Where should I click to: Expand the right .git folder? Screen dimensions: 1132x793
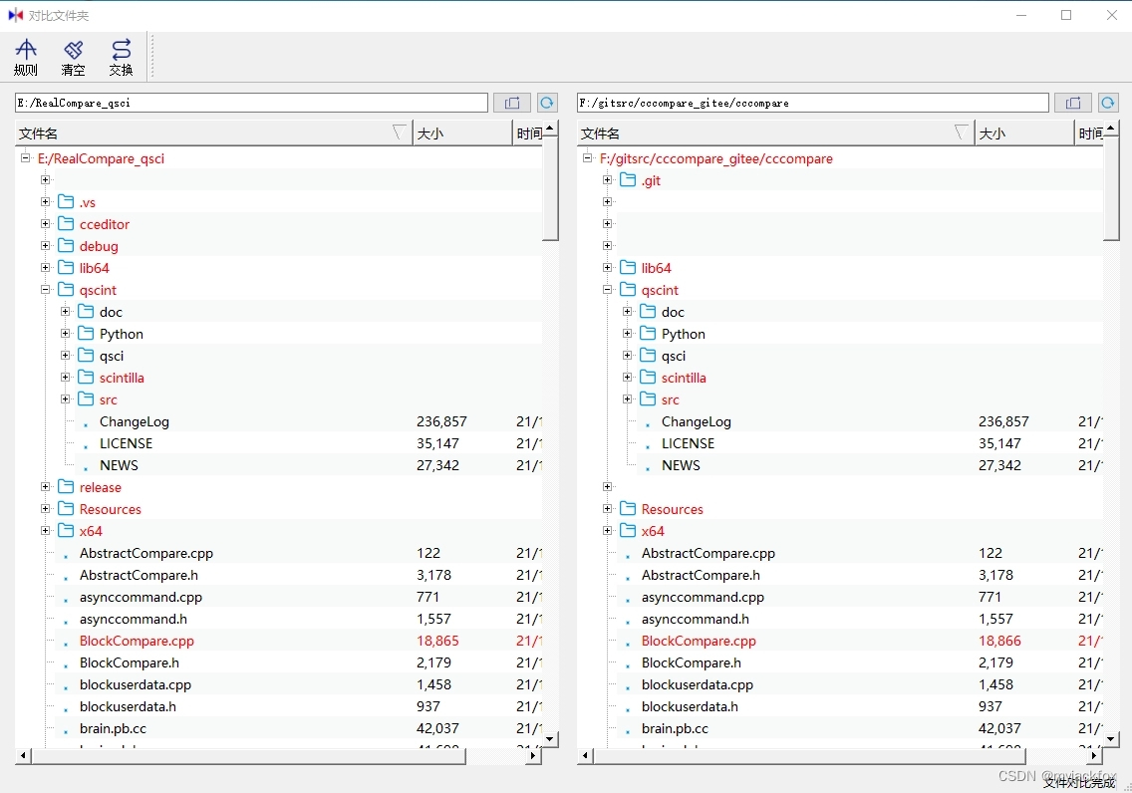607,179
